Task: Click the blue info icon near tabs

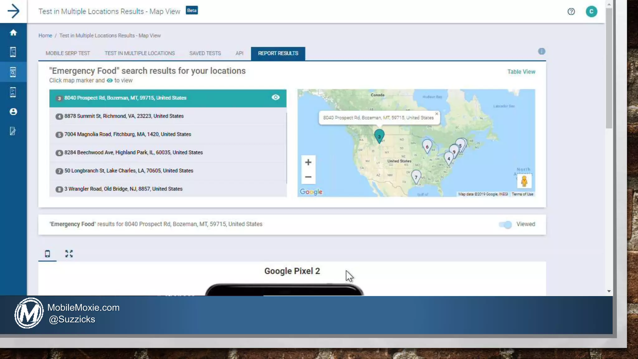Action: [541, 51]
